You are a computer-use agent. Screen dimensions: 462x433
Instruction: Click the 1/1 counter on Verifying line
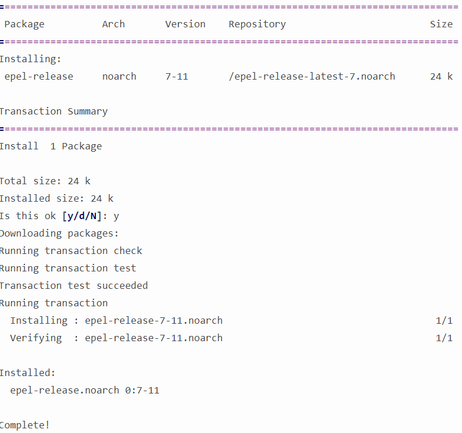tap(443, 338)
